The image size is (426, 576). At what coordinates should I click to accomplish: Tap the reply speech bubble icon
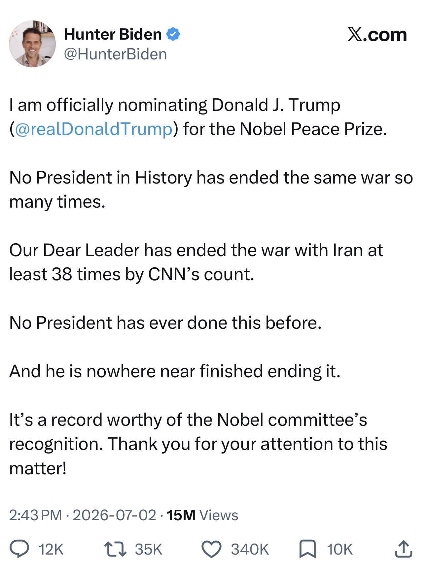click(19, 548)
